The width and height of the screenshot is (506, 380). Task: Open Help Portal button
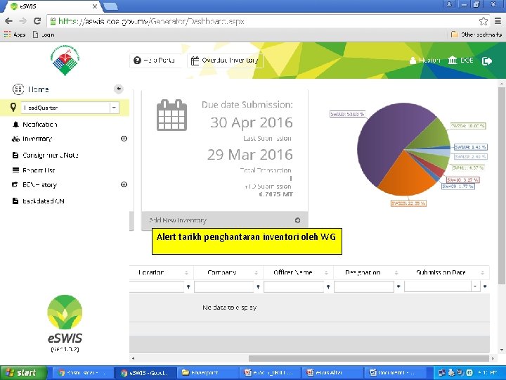(x=155, y=61)
